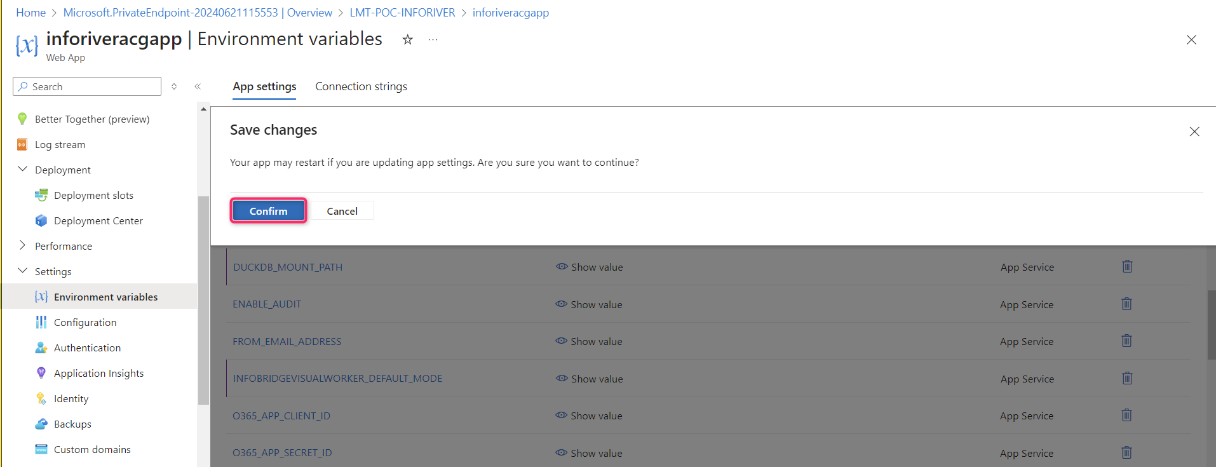Image resolution: width=1216 pixels, height=467 pixels.
Task: Delete the ENABLE_AUDIT setting via trash icon
Action: coord(1126,304)
